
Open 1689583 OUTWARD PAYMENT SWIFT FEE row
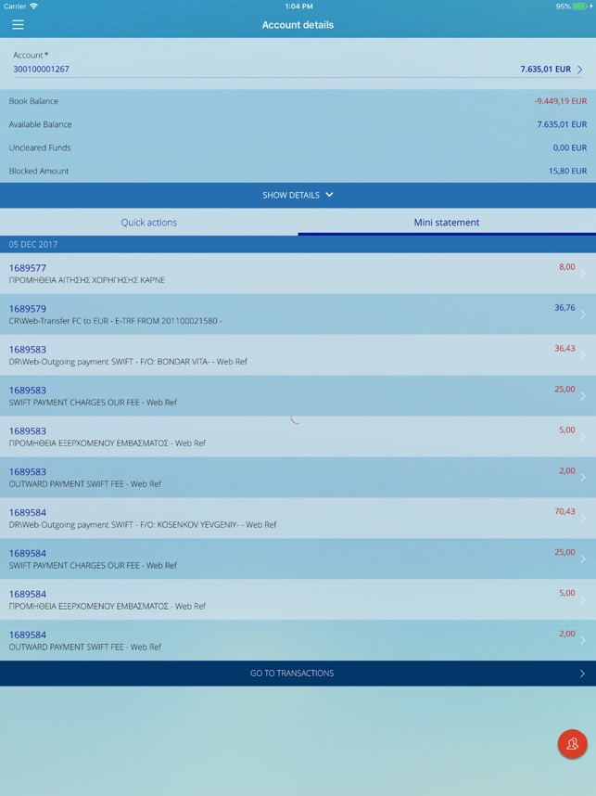[298, 477]
